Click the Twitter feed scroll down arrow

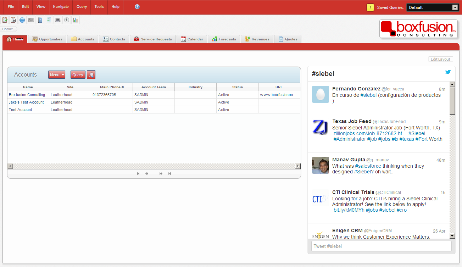click(x=452, y=236)
